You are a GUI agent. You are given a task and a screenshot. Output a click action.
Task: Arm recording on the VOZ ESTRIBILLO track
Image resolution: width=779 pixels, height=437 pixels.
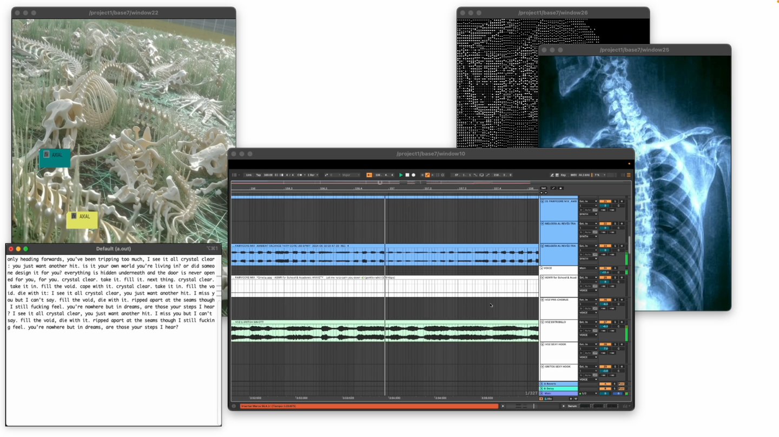click(622, 322)
